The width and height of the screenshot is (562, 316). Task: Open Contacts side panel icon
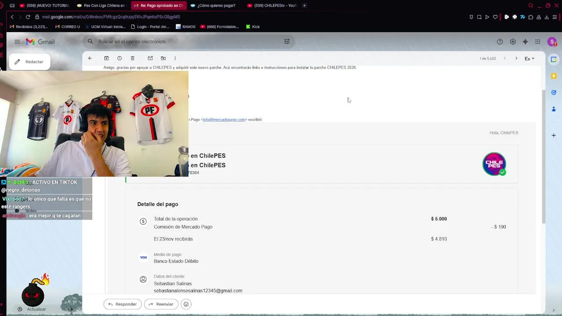(554, 109)
